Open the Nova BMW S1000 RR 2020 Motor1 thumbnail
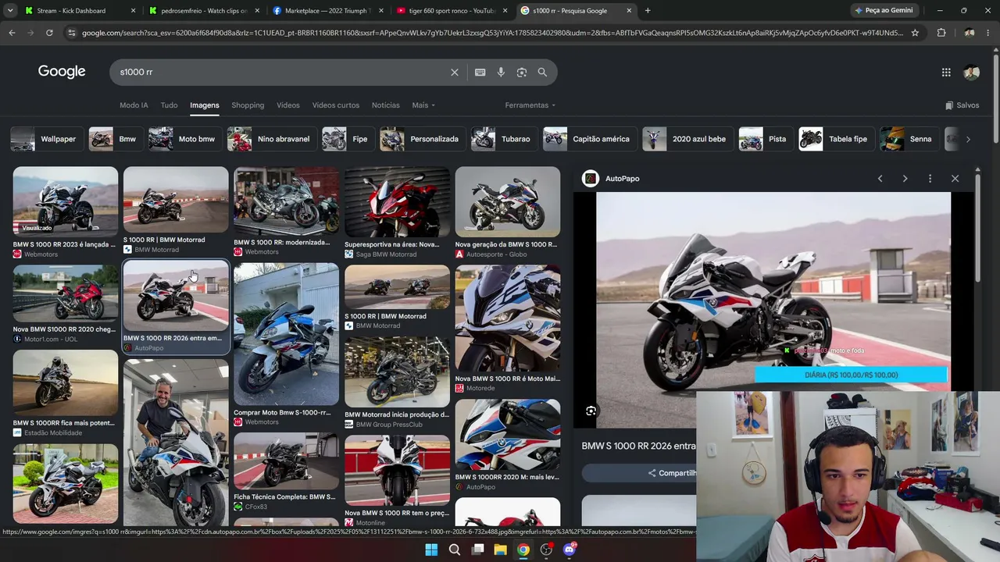Image resolution: width=1000 pixels, height=562 pixels. (x=66, y=293)
